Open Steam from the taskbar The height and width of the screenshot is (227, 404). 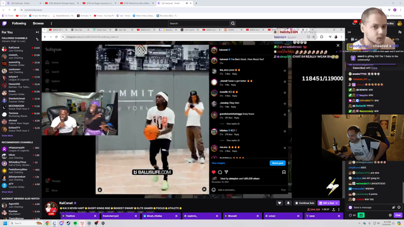click(68, 223)
